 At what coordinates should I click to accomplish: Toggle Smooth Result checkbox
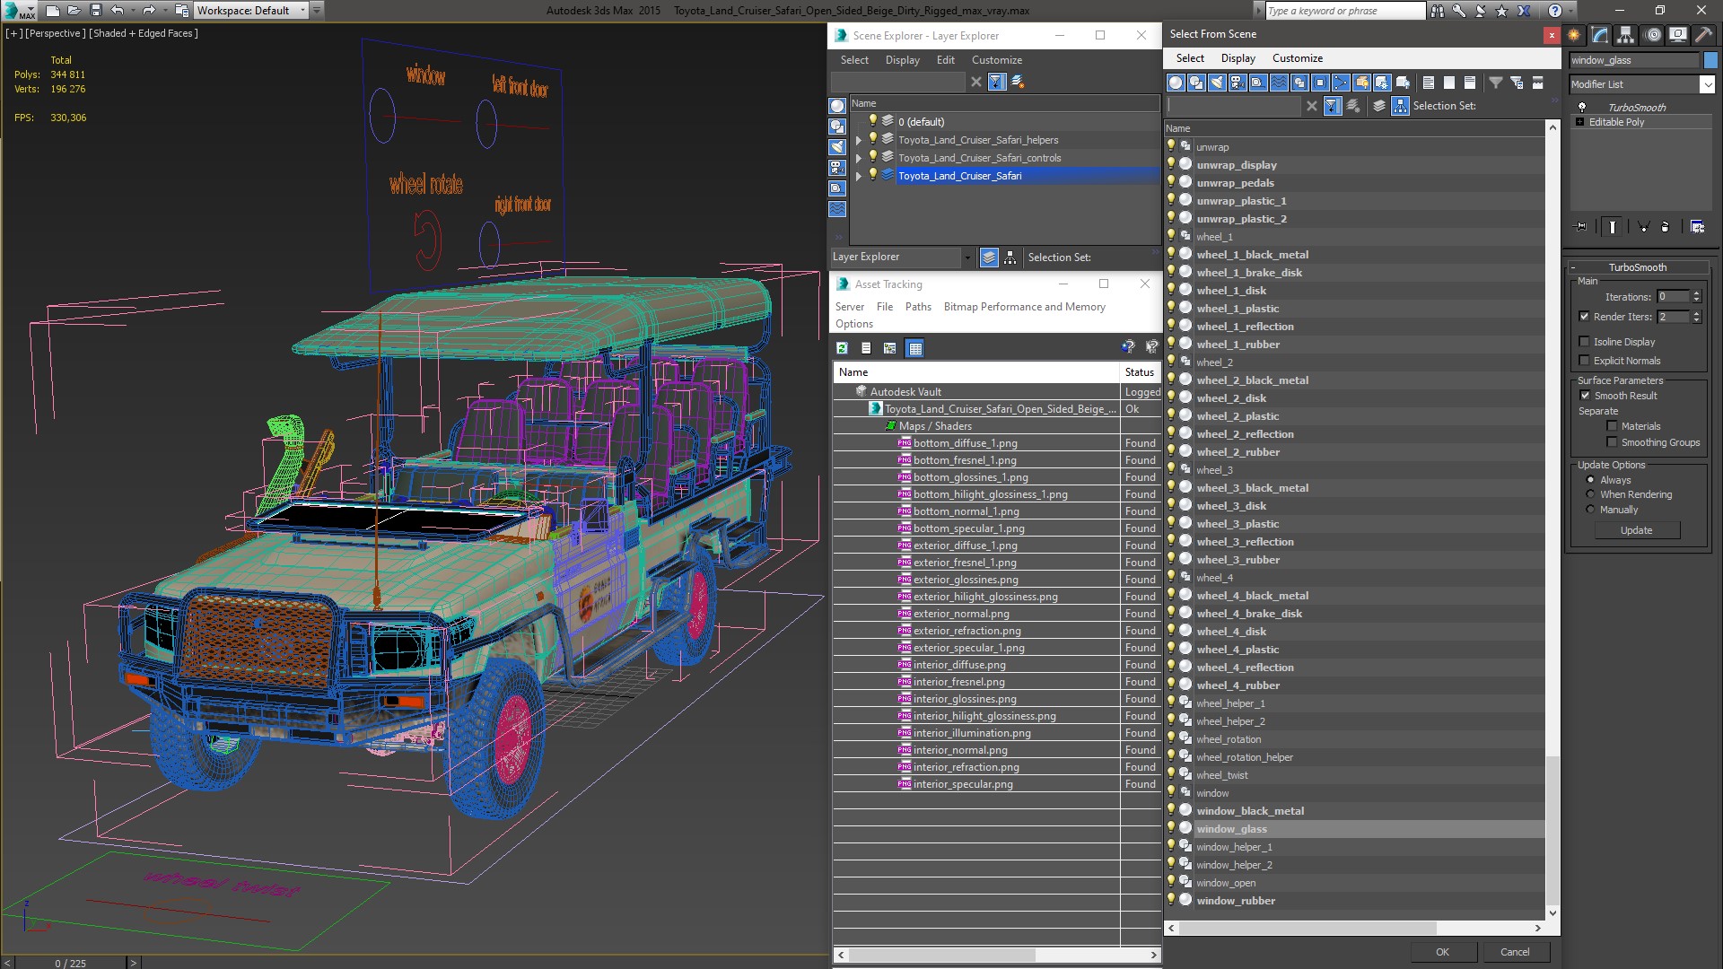point(1585,396)
